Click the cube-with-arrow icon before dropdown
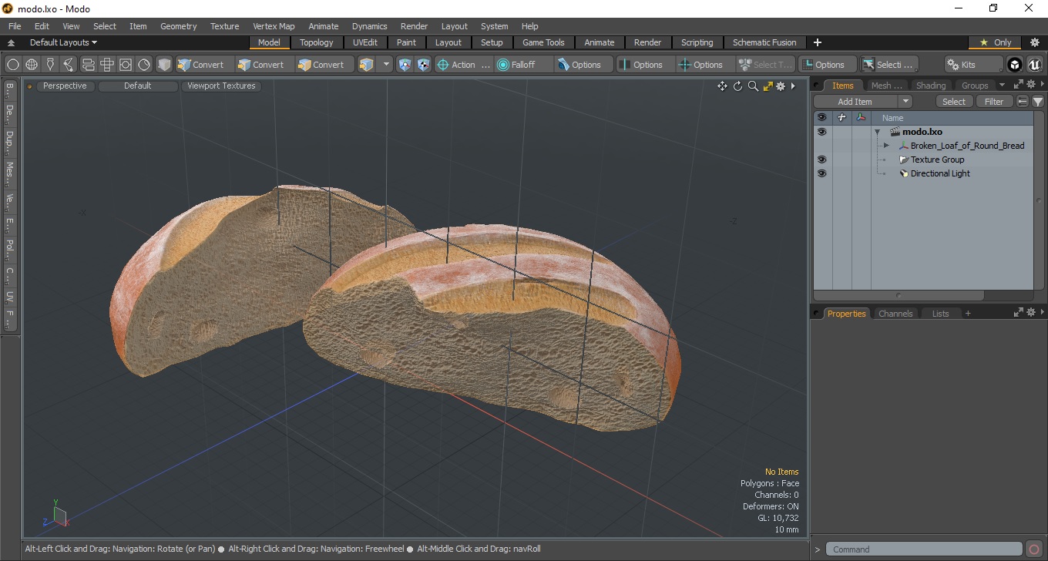 [367, 65]
